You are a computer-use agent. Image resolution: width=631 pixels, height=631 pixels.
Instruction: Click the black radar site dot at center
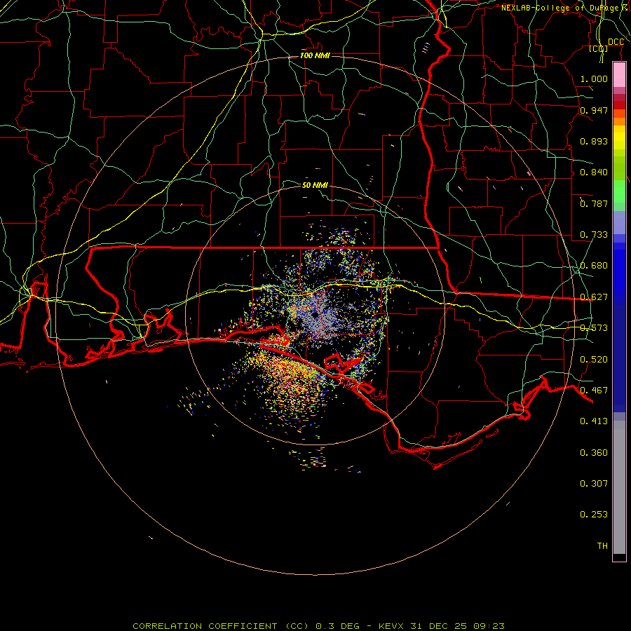pyautogui.click(x=314, y=315)
